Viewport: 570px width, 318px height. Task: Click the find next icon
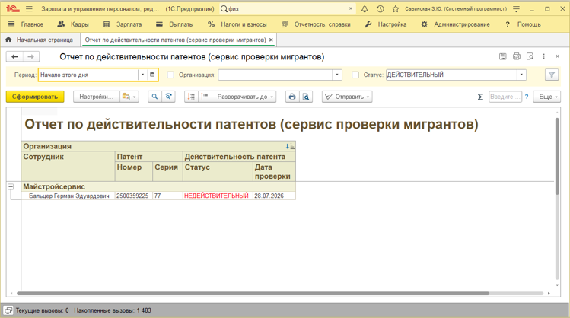[x=169, y=97]
